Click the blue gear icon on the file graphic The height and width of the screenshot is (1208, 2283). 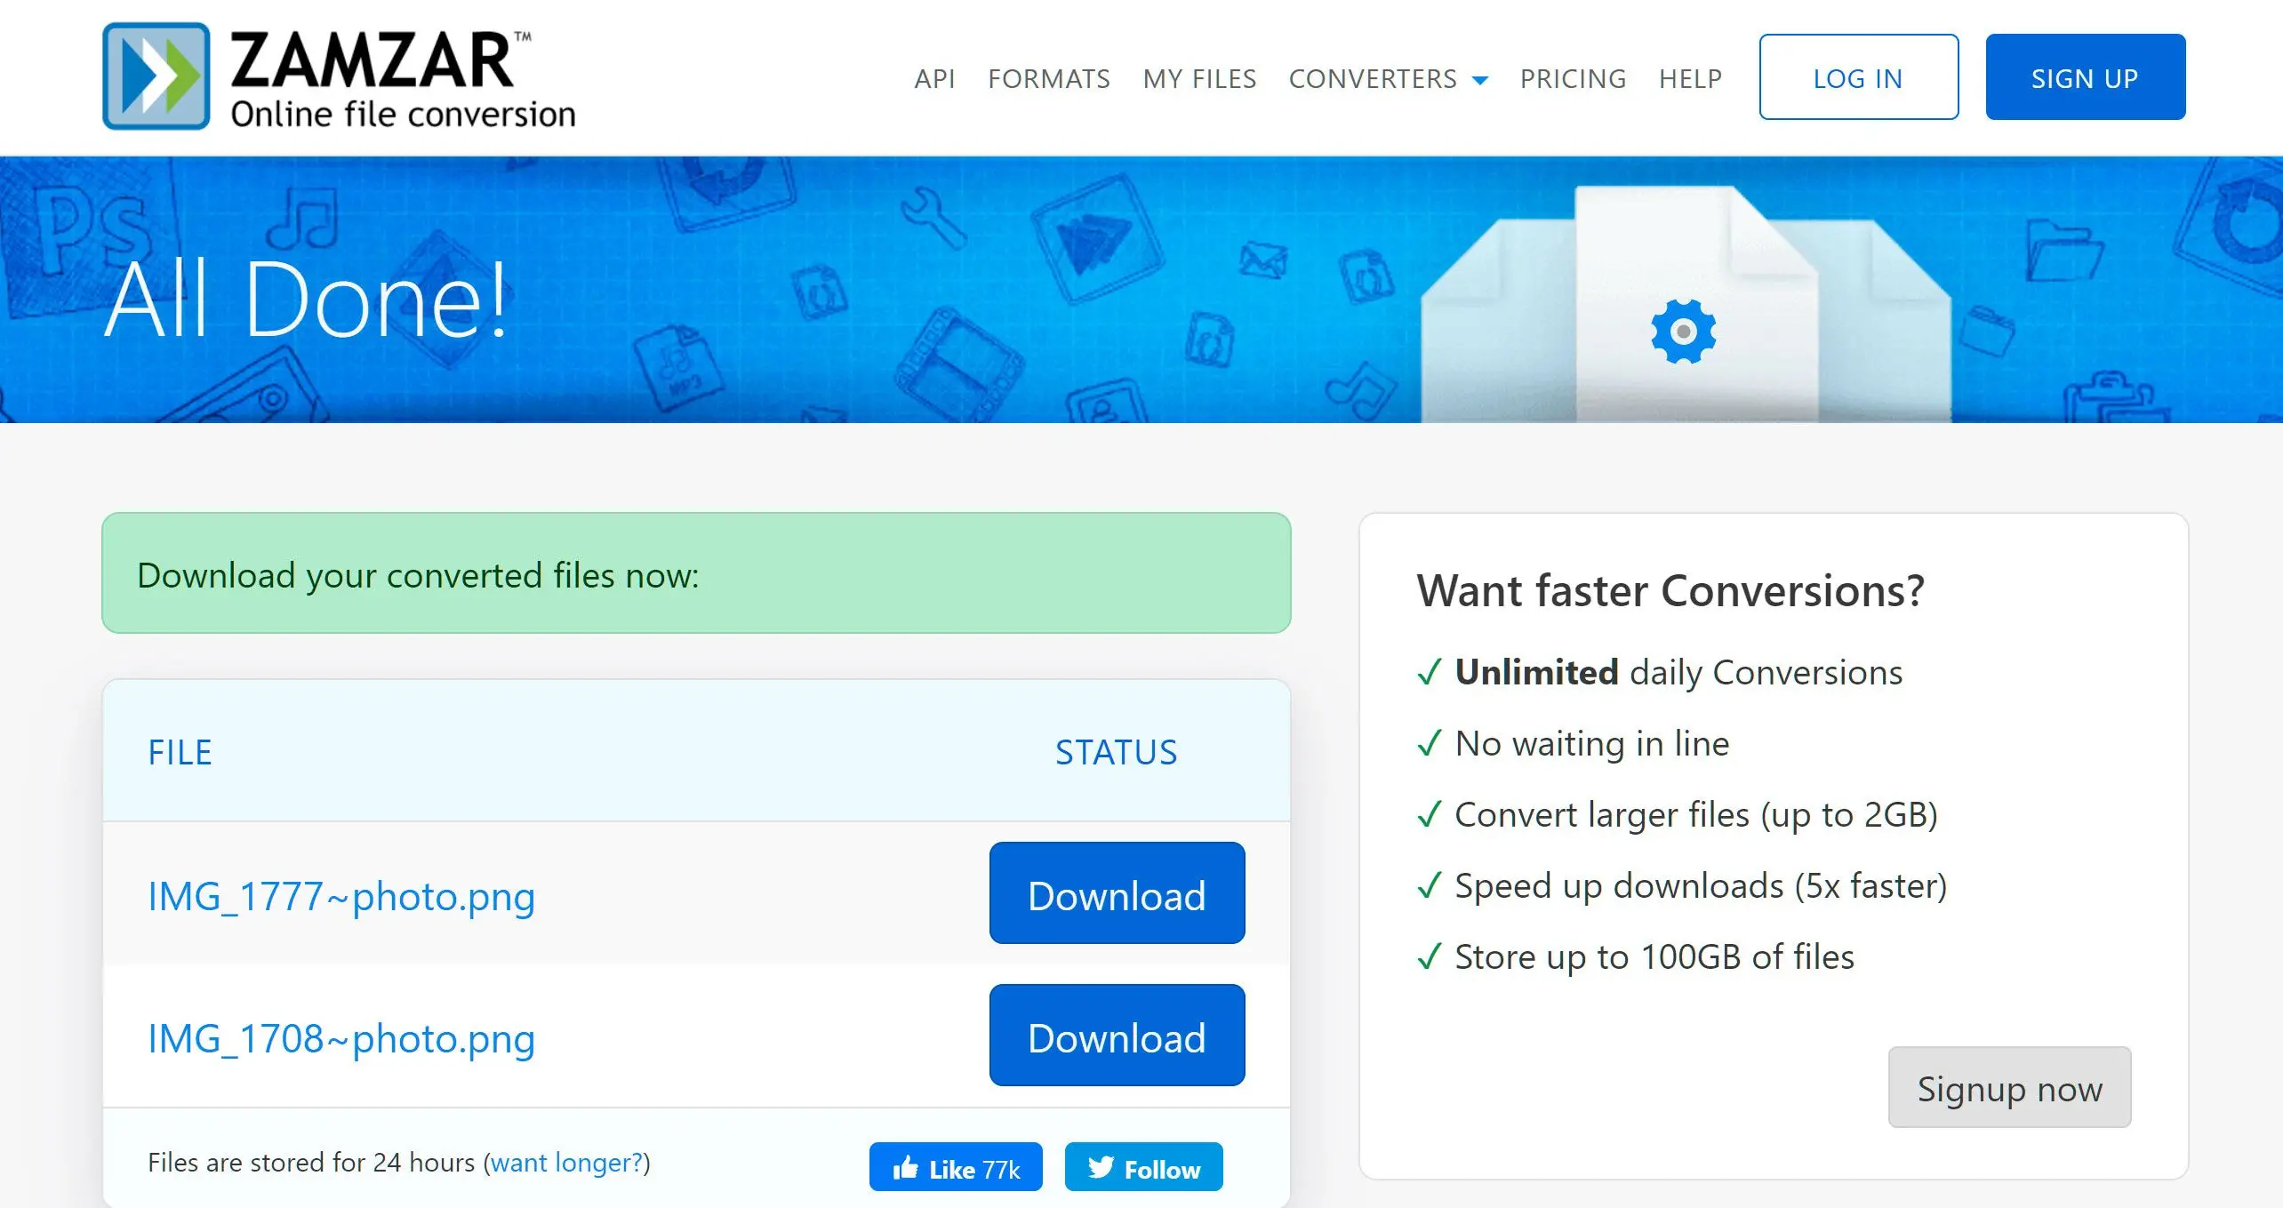(1683, 332)
